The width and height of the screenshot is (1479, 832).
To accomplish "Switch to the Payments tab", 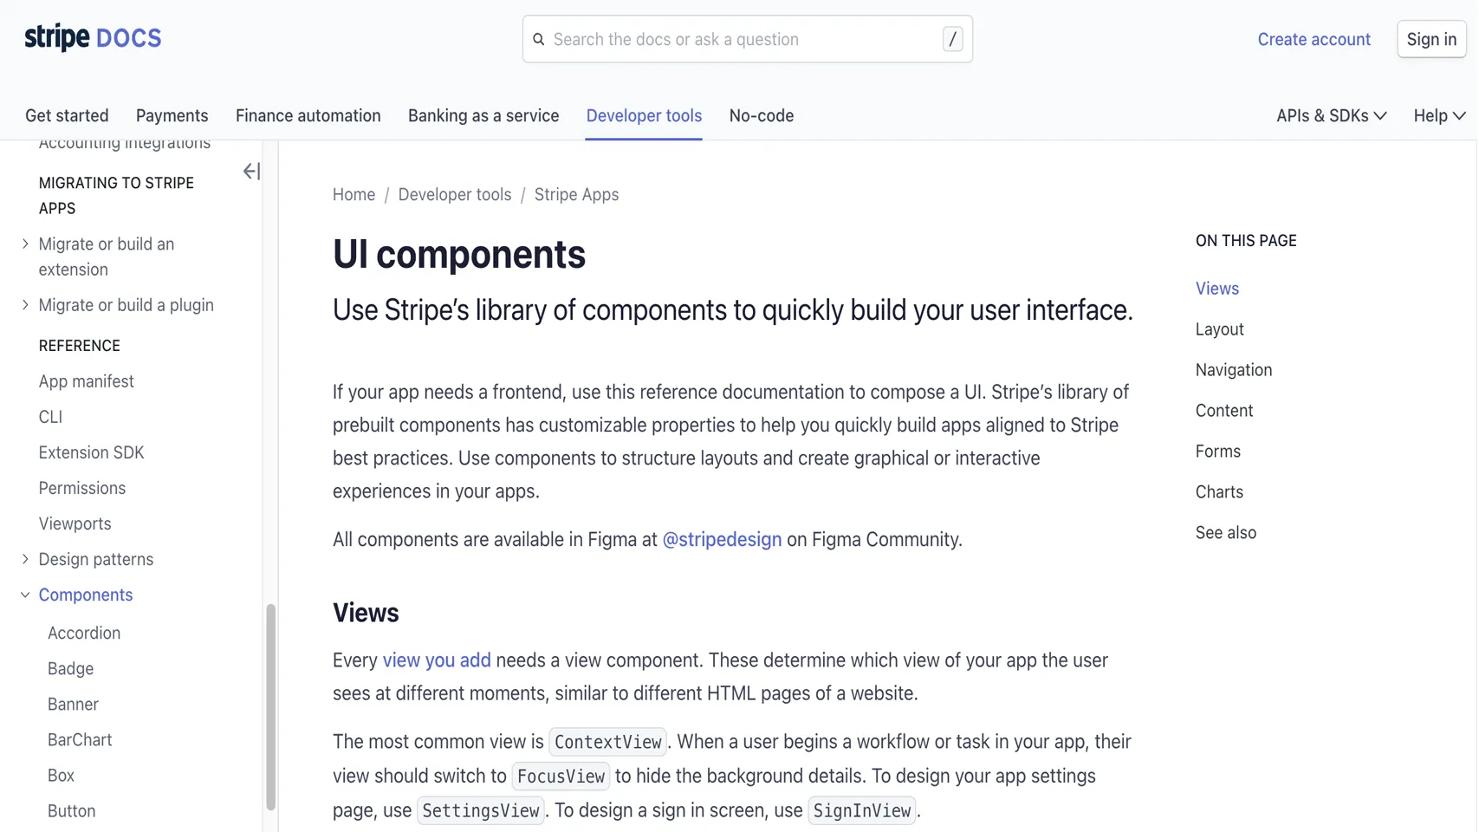I will [x=172, y=115].
